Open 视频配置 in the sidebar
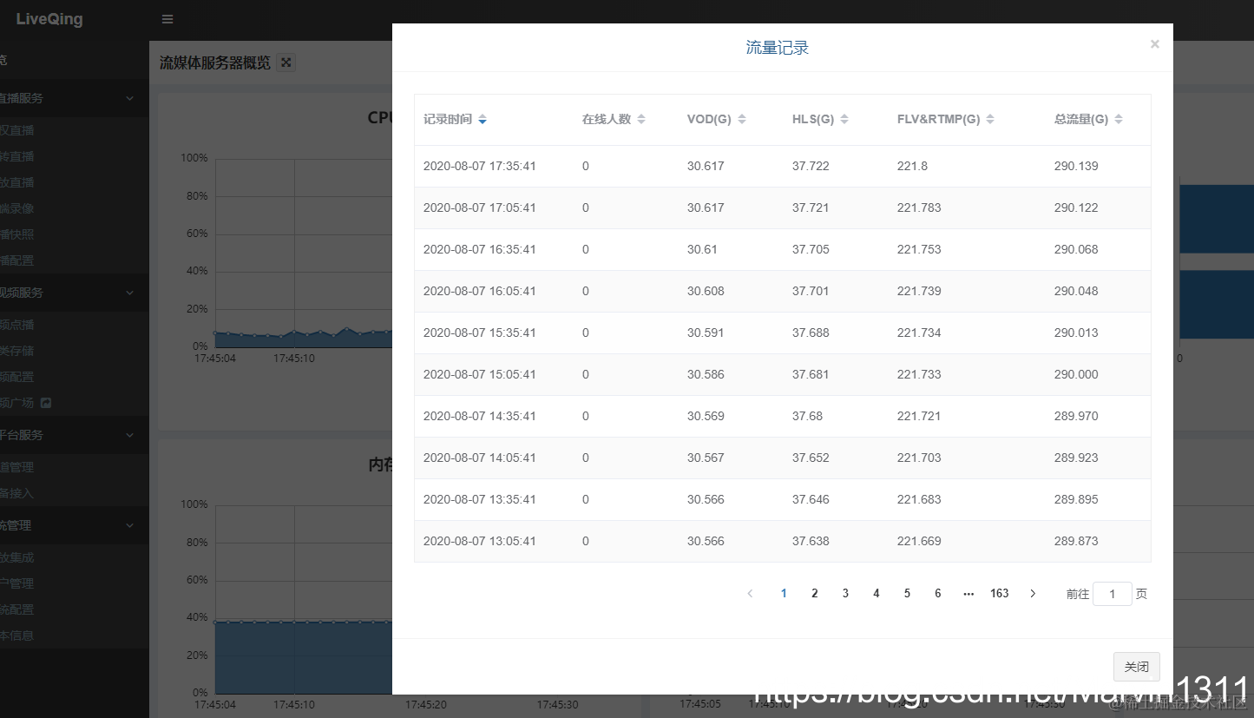Viewport: 1254px width, 718px height. [x=17, y=377]
